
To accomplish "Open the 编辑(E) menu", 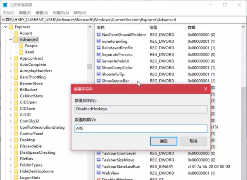I will point(25,13).
